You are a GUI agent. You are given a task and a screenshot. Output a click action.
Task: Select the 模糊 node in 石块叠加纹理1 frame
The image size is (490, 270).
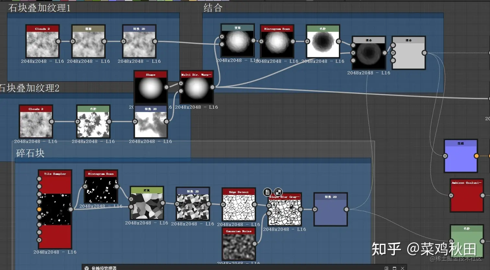point(88,41)
